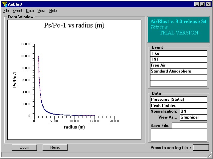The width and height of the screenshot is (213, 159).
Task: Select the 1 kg event field
Action: tap(178, 53)
